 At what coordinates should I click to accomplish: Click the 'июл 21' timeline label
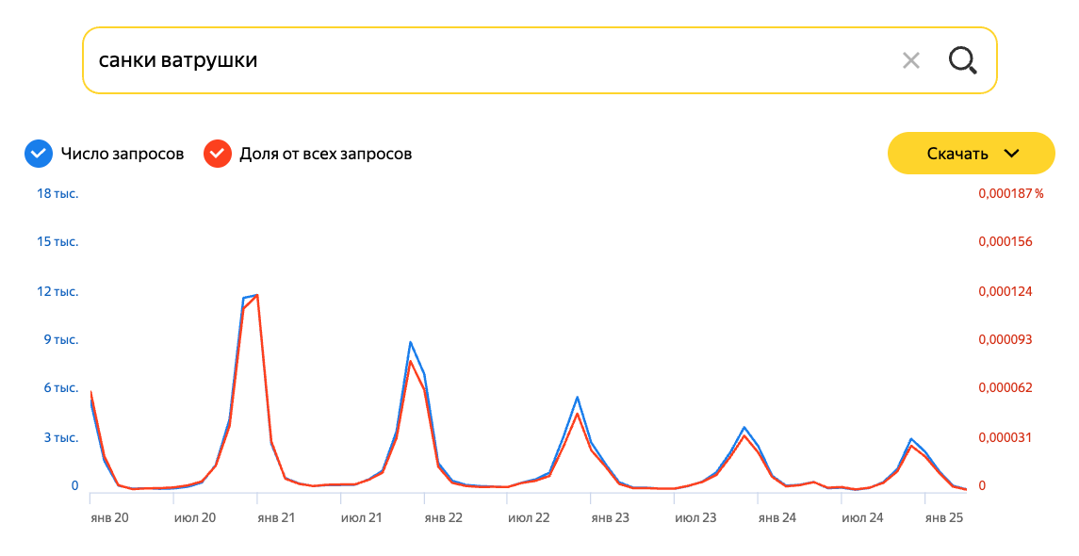coord(361,517)
